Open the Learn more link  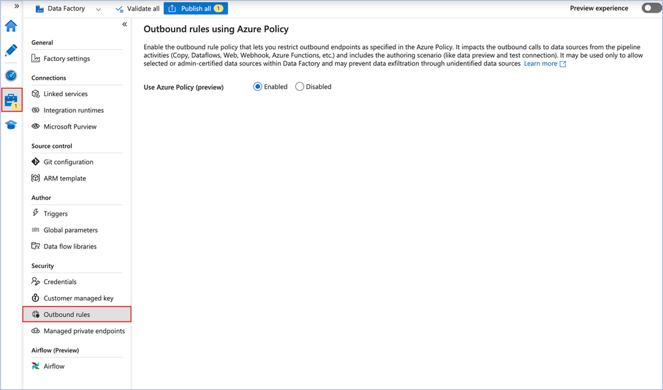[x=540, y=64]
